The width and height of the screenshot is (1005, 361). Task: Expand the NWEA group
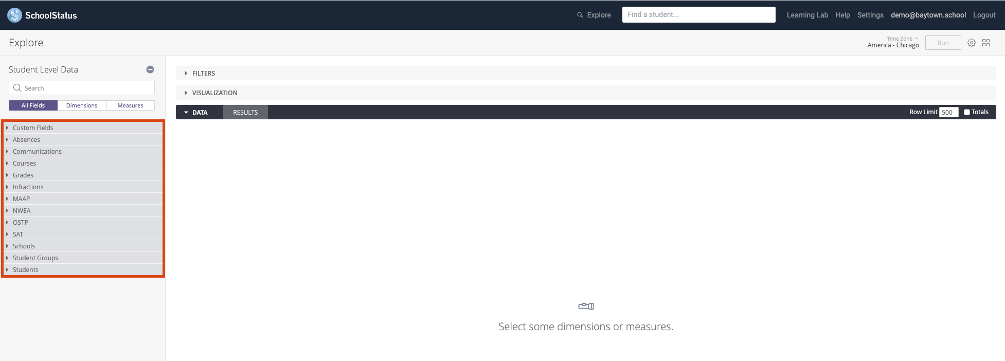point(83,210)
